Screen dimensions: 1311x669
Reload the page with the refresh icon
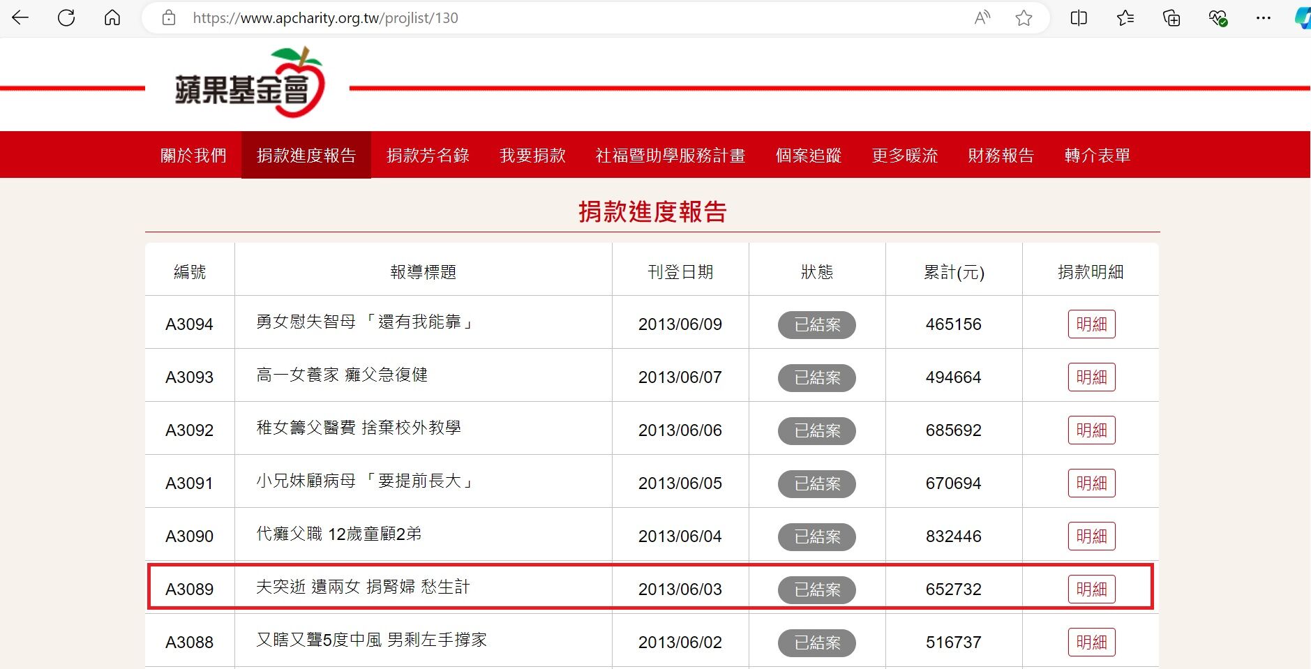pyautogui.click(x=66, y=18)
